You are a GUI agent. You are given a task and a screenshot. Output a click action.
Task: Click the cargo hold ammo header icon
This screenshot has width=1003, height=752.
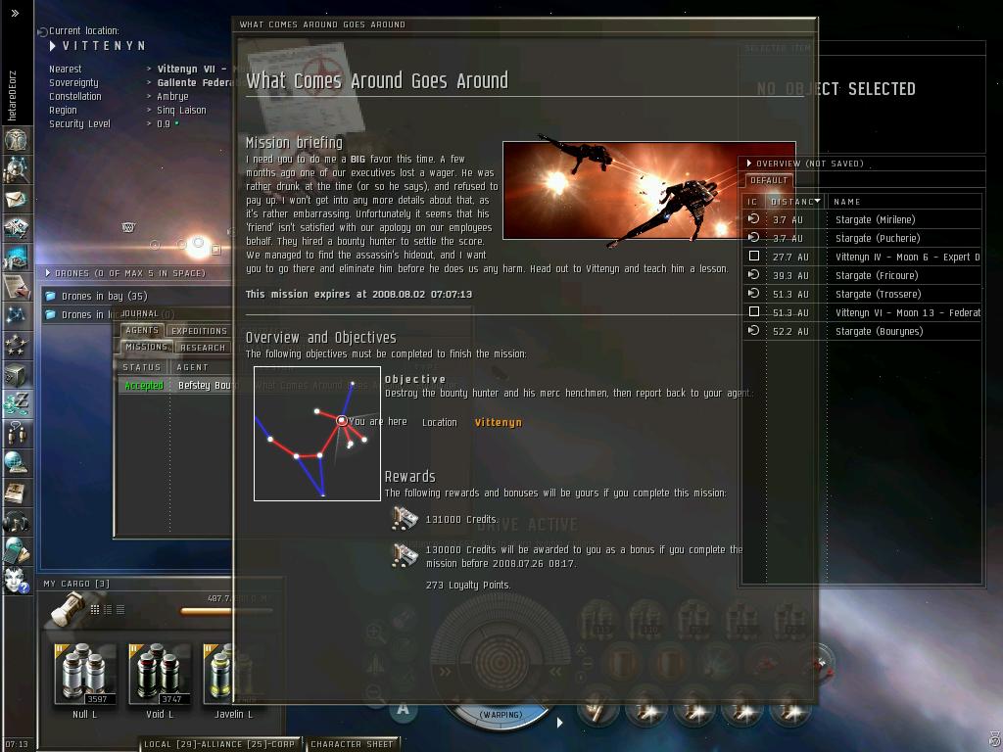coord(68,609)
